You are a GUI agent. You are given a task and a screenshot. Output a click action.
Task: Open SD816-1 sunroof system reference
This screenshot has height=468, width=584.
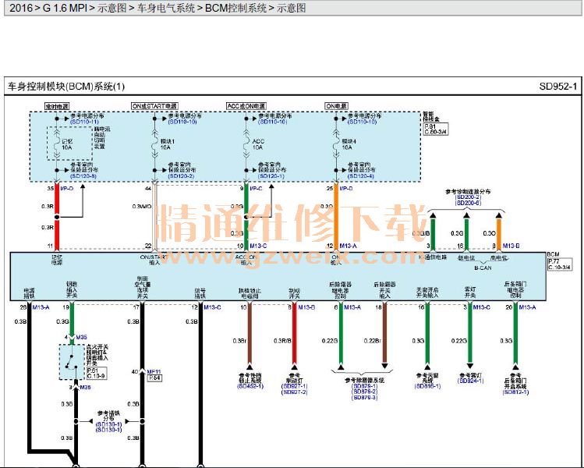tap(427, 386)
